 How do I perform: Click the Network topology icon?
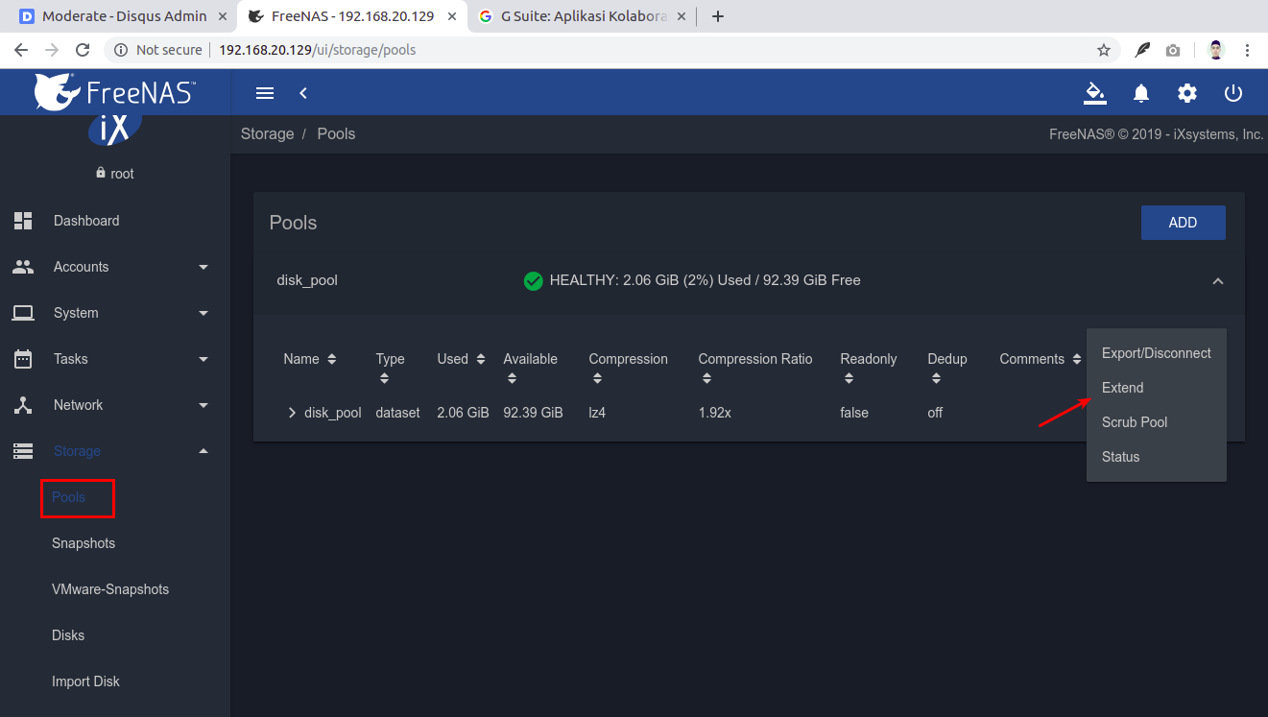[x=23, y=405]
